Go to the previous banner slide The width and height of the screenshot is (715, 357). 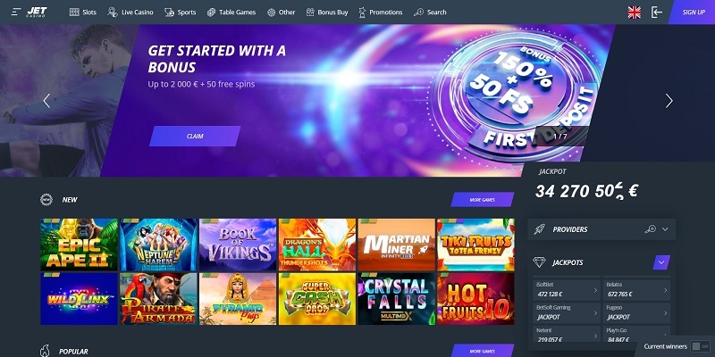pyautogui.click(x=46, y=101)
